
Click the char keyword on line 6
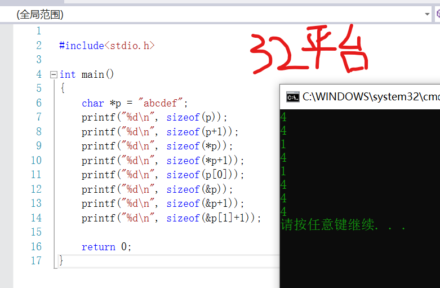coord(92,103)
